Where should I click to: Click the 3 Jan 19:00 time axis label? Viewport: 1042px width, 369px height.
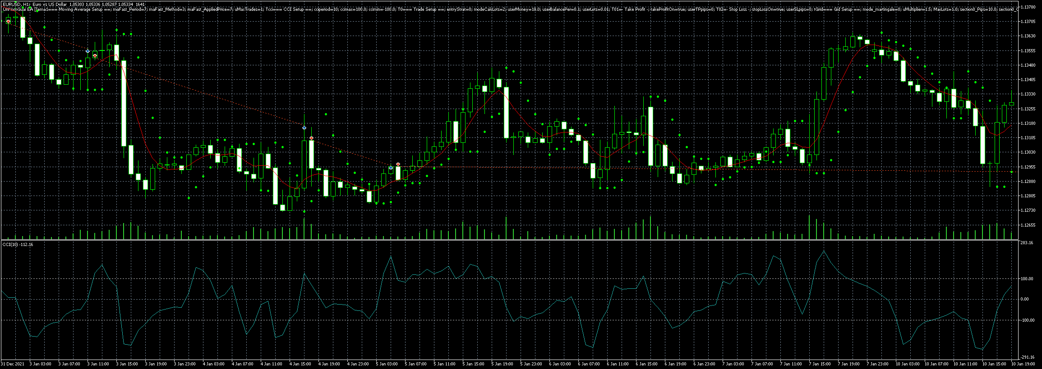156,364
